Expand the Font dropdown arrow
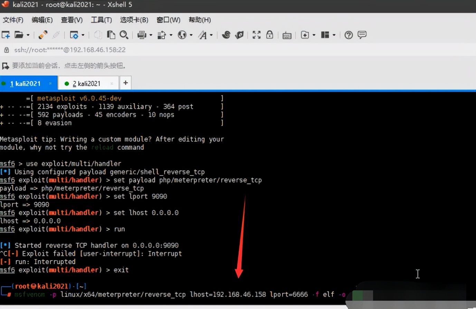 [x=211, y=35]
